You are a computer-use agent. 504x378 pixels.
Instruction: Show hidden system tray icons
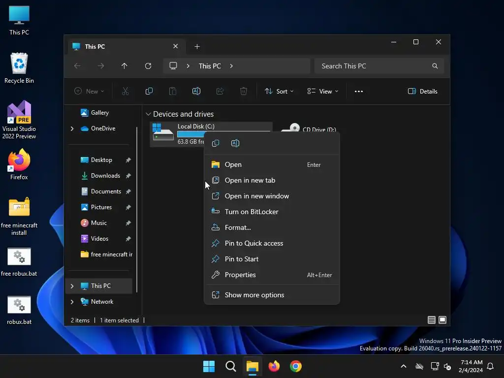404,366
